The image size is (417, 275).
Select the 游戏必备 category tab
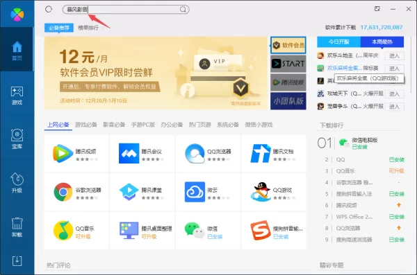(x=86, y=125)
